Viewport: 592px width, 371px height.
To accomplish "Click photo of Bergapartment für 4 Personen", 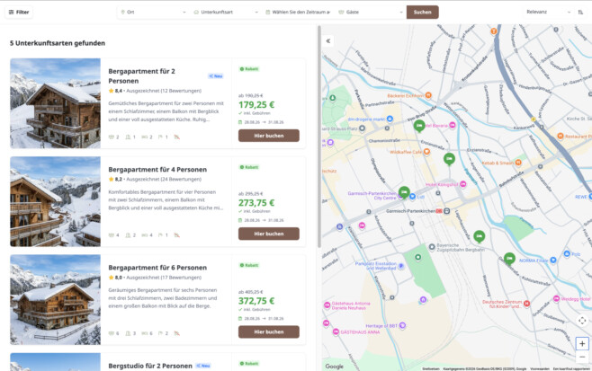I will pos(55,201).
